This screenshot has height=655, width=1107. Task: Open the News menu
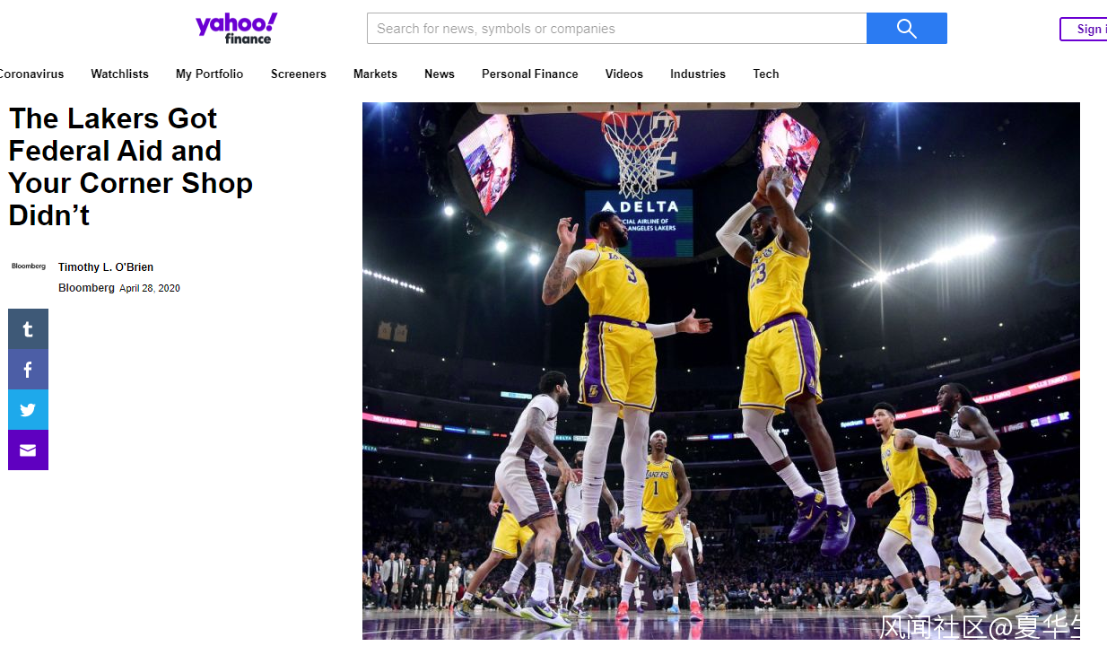(440, 74)
